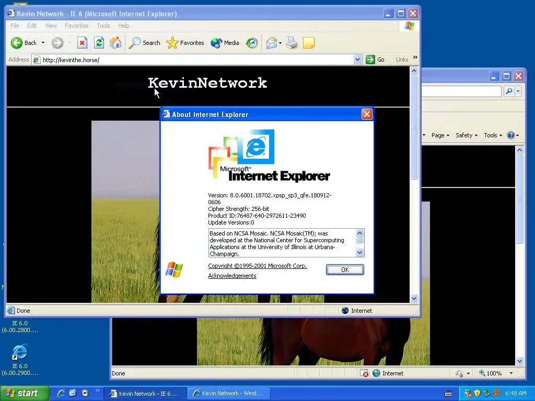
Task: Go to Home page via house icon
Action: [115, 43]
